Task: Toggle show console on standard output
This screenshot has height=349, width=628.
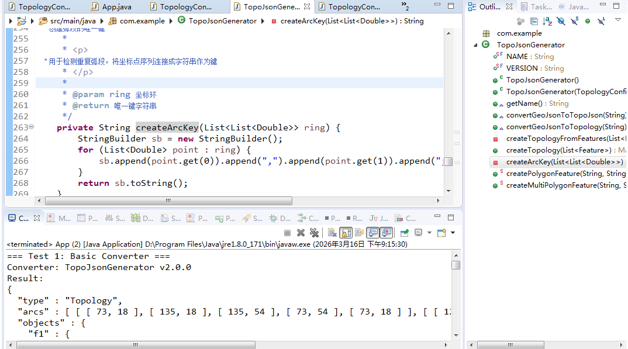Action: pos(373,233)
